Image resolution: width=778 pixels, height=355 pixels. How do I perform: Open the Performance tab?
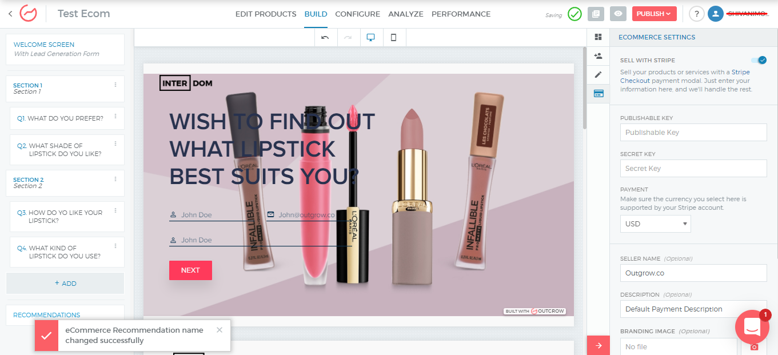pyautogui.click(x=461, y=14)
